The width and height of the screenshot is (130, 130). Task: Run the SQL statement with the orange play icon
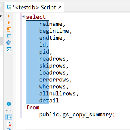click(9, 16)
